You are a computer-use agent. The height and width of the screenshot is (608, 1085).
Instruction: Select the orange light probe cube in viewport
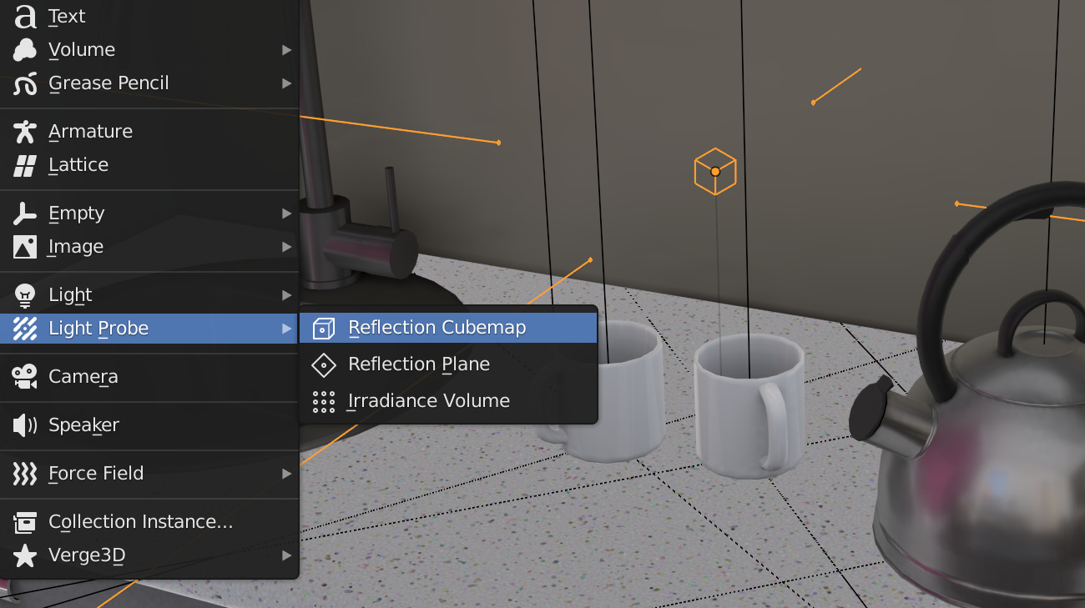(x=715, y=171)
